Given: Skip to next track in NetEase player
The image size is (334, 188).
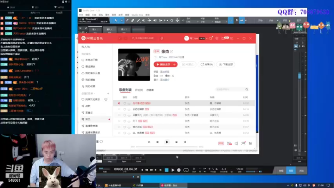Looking at the screenshot, I should click(176, 142).
